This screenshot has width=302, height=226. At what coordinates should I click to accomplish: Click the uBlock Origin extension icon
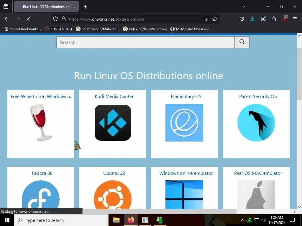285,19
